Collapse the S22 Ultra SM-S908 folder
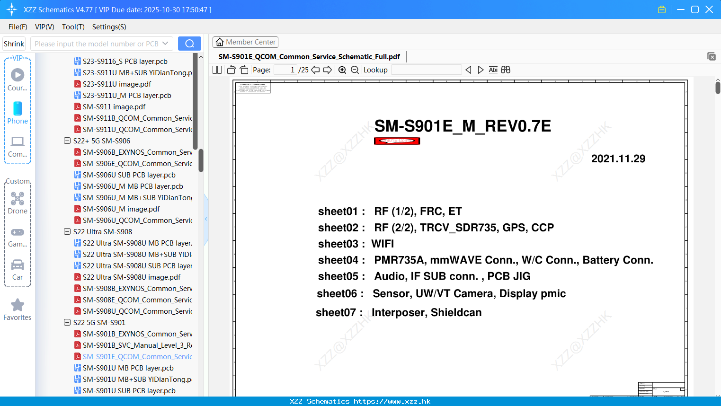This screenshot has height=406, width=721. click(67, 231)
